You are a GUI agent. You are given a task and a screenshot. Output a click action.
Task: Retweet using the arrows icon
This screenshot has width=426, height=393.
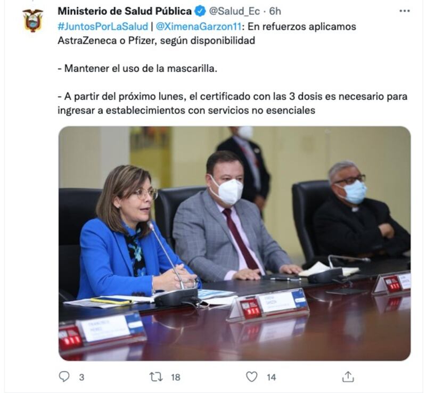click(156, 376)
